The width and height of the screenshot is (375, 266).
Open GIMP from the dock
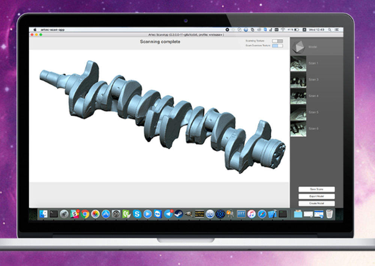(189, 214)
